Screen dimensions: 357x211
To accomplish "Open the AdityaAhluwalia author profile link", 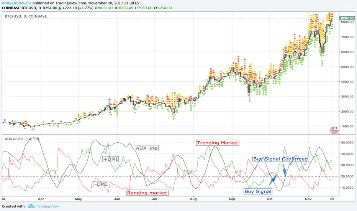I will pos(16,3).
